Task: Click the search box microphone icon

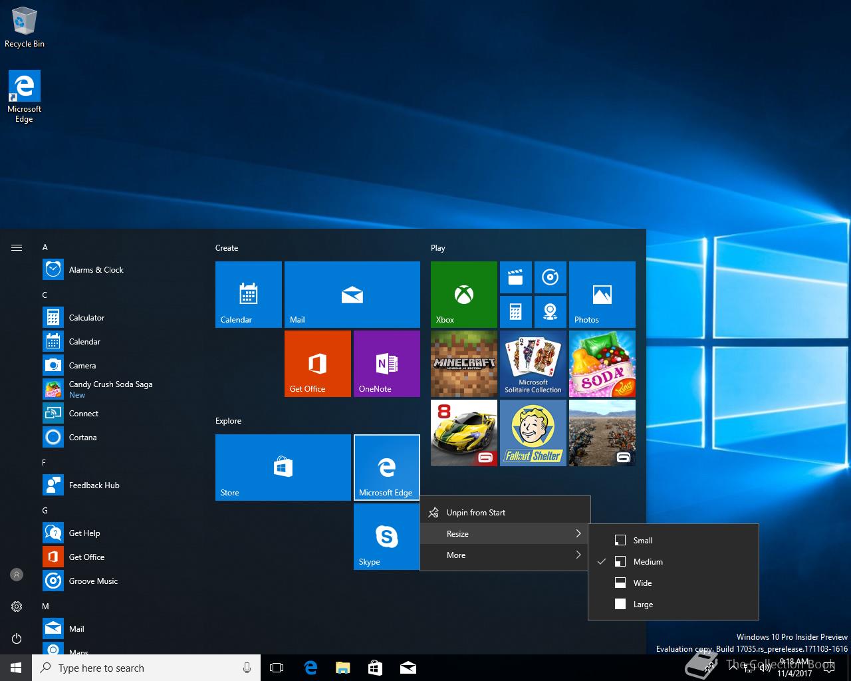Action: pyautogui.click(x=247, y=668)
